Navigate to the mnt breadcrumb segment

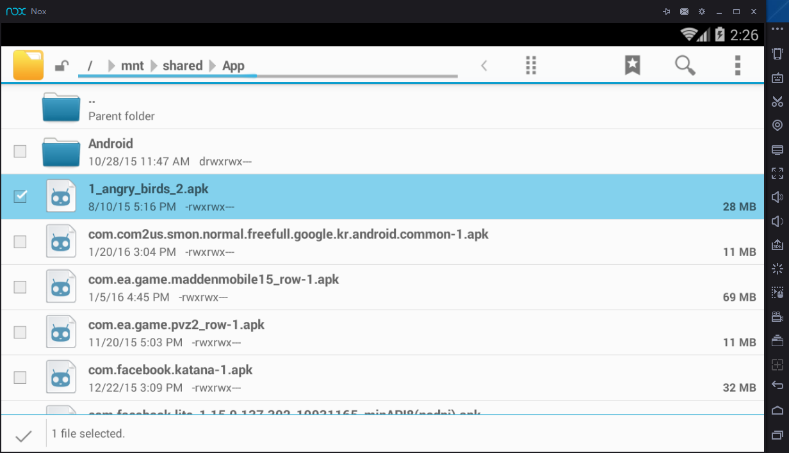click(133, 66)
